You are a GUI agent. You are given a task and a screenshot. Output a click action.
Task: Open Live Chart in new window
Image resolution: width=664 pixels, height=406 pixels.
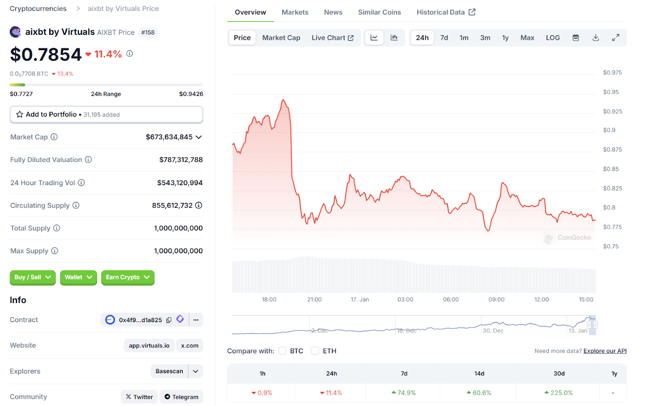332,38
